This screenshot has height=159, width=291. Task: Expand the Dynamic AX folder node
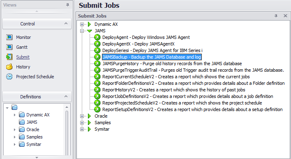click(x=82, y=24)
